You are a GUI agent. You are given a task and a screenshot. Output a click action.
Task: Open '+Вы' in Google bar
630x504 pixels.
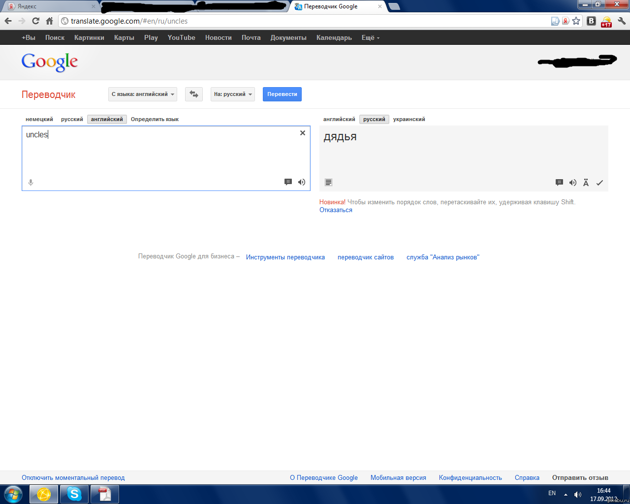[x=29, y=37]
